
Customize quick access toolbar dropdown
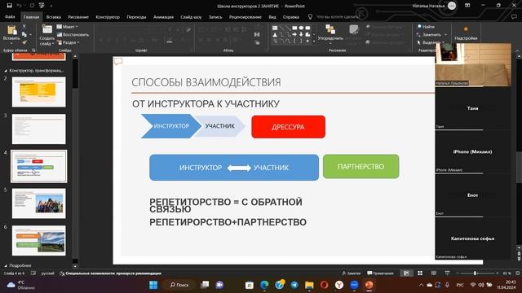coord(51,6)
